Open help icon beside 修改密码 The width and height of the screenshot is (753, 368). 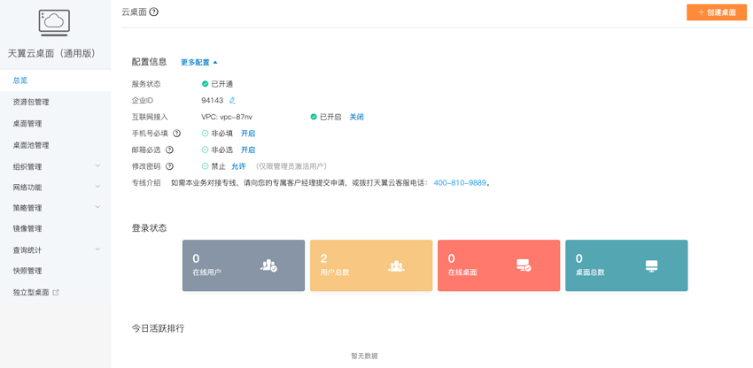pos(169,166)
